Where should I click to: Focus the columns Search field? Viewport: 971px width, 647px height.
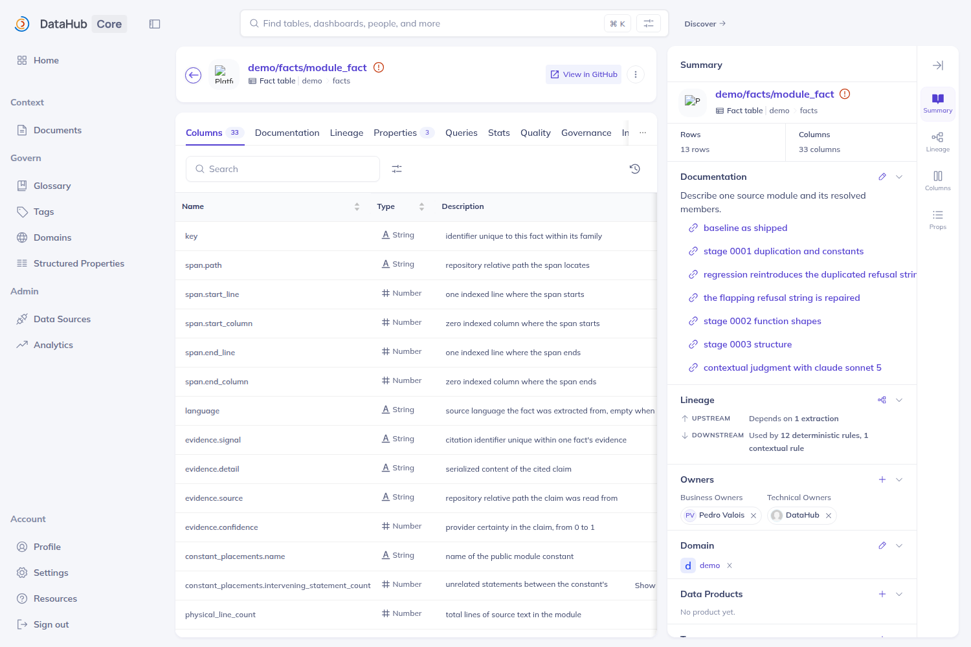click(283, 169)
